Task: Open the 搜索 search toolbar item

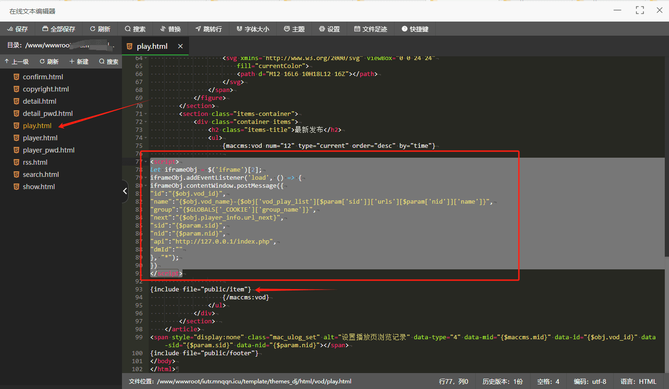Action: (135, 29)
